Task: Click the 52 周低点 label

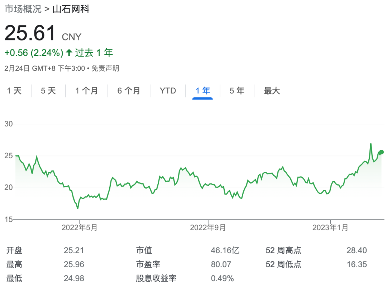Action: click(x=283, y=264)
